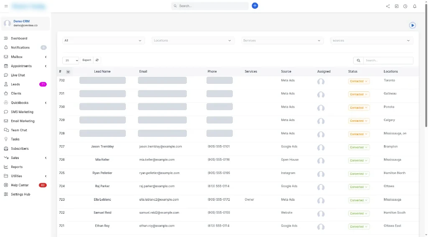
Task: Open lead Ethan Roy
Action: tap(102, 226)
